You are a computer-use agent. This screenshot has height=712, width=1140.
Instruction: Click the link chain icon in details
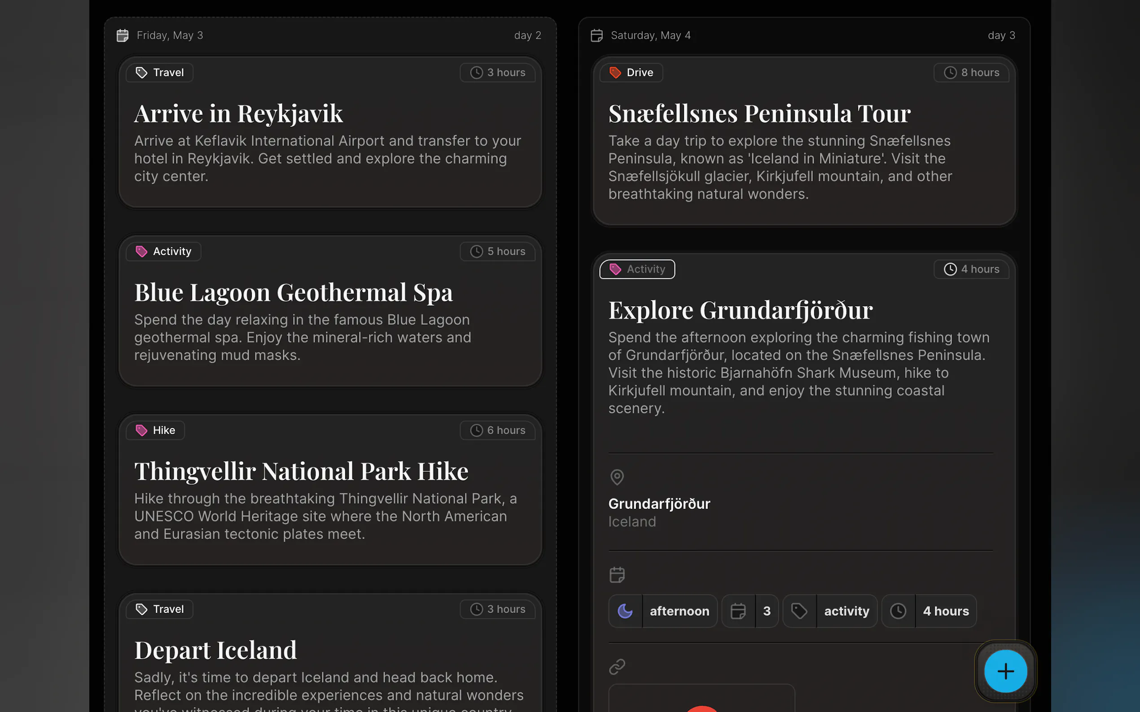tap(617, 666)
